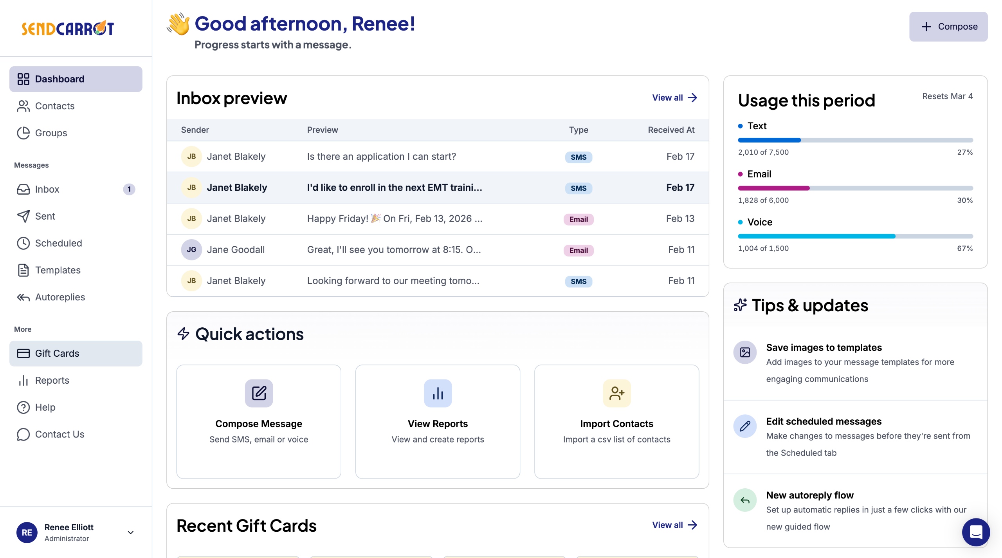Select Gift Cards in the sidebar
The width and height of the screenshot is (1002, 558).
click(57, 353)
